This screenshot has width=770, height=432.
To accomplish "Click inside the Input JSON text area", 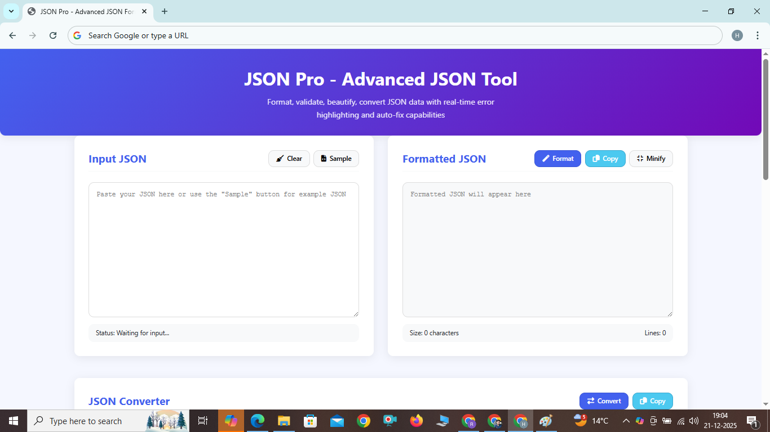I will tap(223, 249).
